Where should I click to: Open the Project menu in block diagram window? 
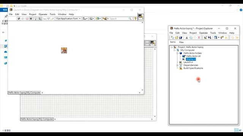tap(33, 14)
